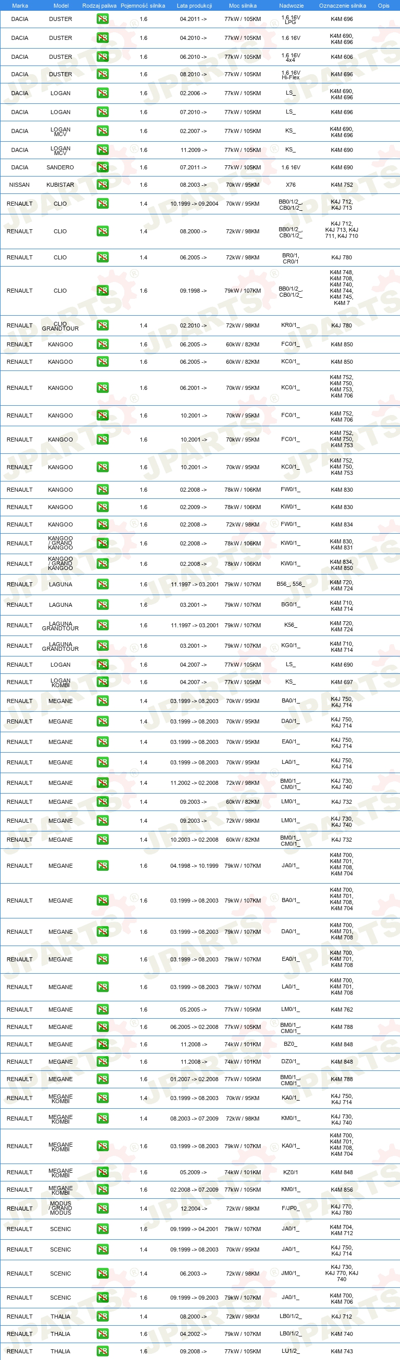The width and height of the screenshot is (400, 1360).
Task: Select the 01.2007 -> 02.2008 date cell
Action: click(x=194, y=1080)
